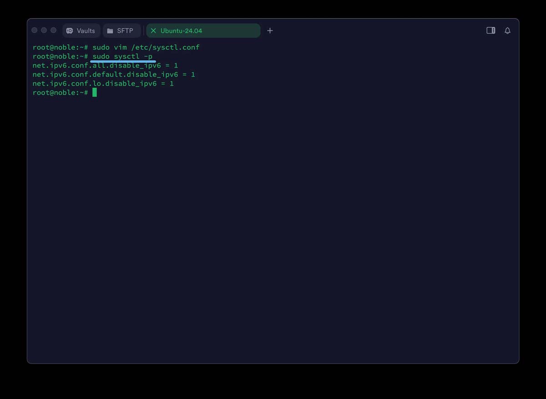This screenshot has height=399, width=546.
Task: Switch to the SFTP tab
Action: (x=121, y=30)
